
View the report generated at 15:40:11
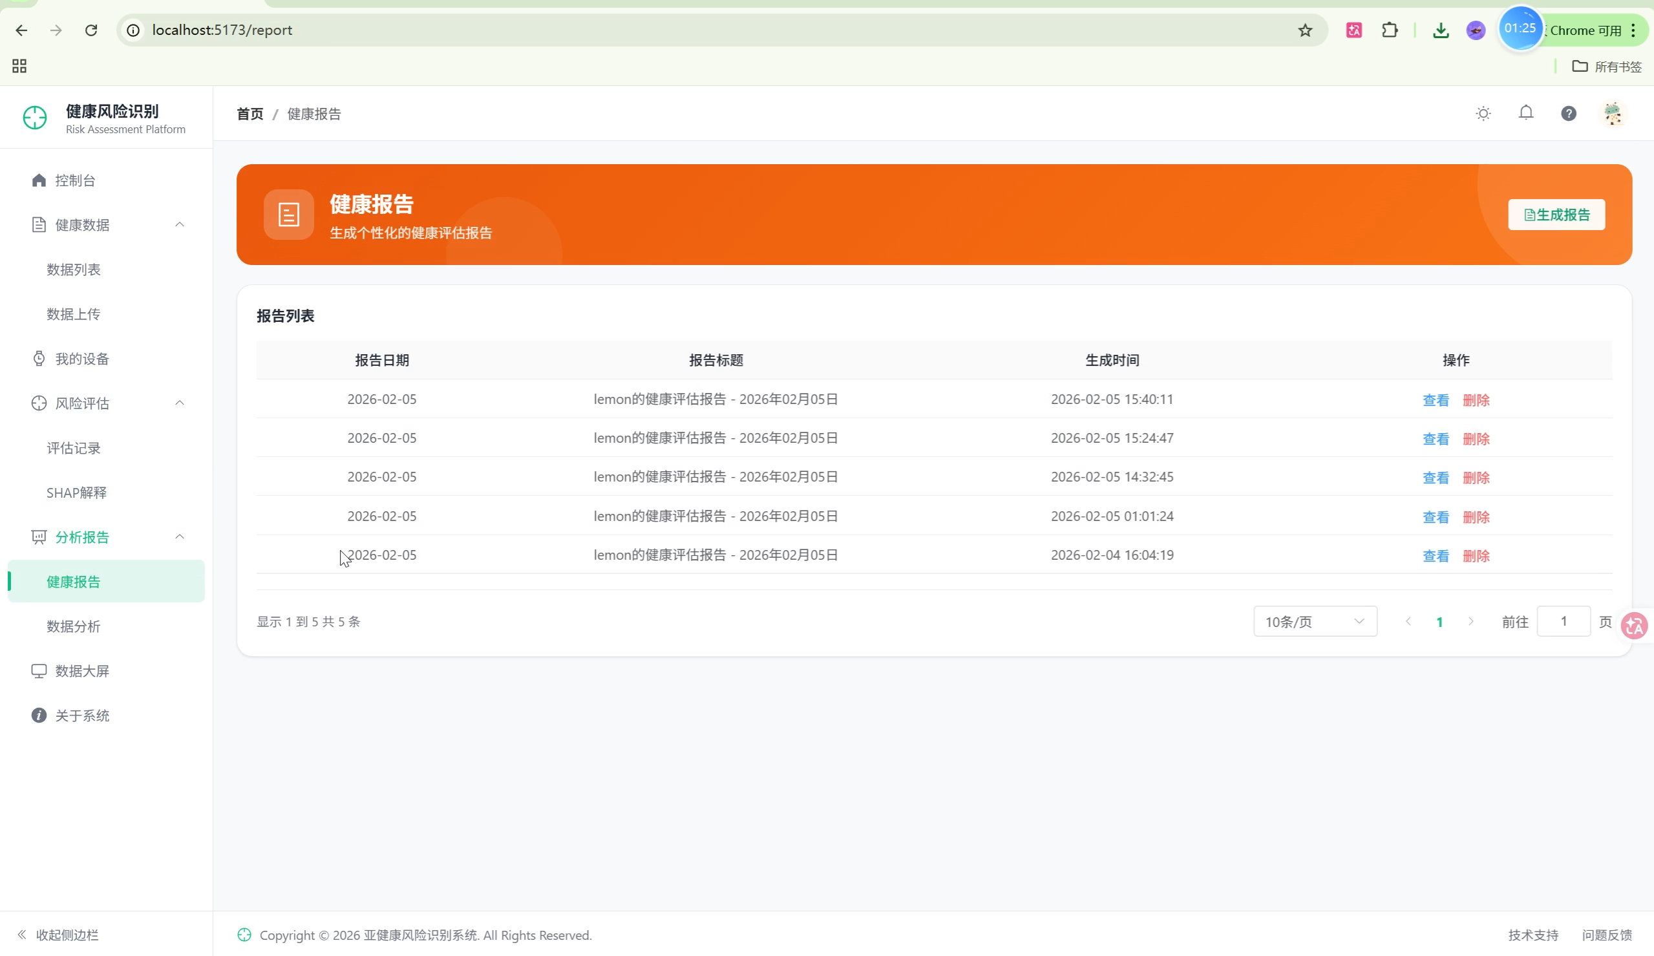click(x=1436, y=400)
